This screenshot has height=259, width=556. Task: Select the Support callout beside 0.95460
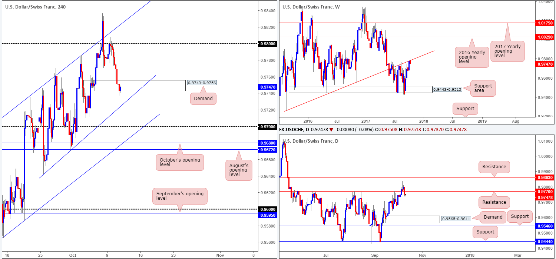(520, 216)
